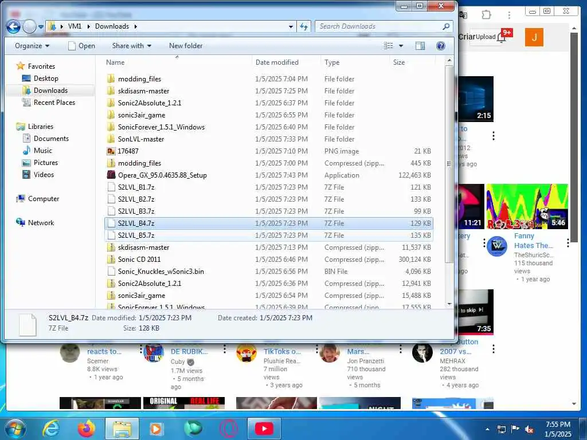
Task: Open Opera GX from the taskbar
Action: pyautogui.click(x=229, y=429)
